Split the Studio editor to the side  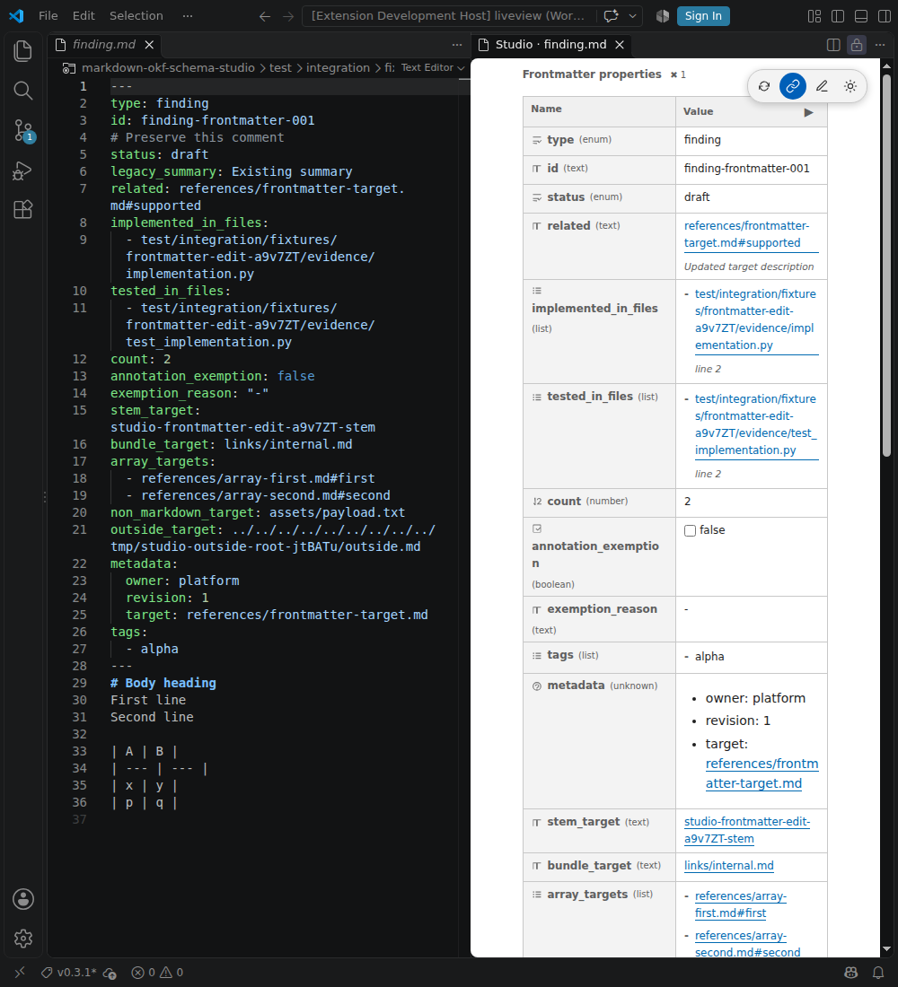pyautogui.click(x=833, y=45)
